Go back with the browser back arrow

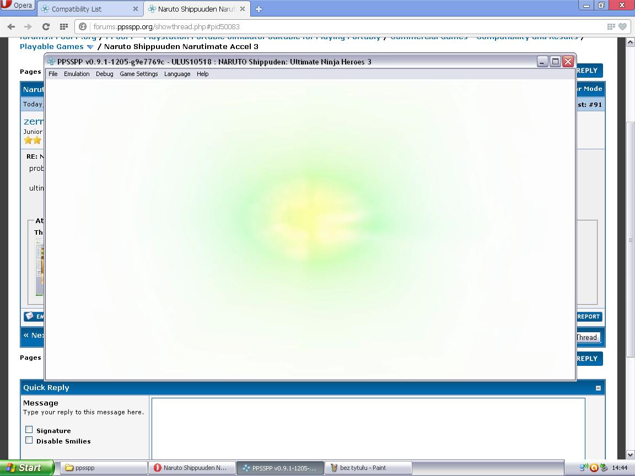pyautogui.click(x=12, y=26)
